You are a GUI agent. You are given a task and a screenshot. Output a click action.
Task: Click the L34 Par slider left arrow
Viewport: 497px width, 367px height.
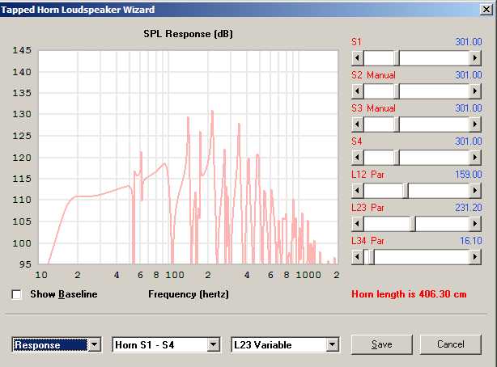click(x=358, y=257)
